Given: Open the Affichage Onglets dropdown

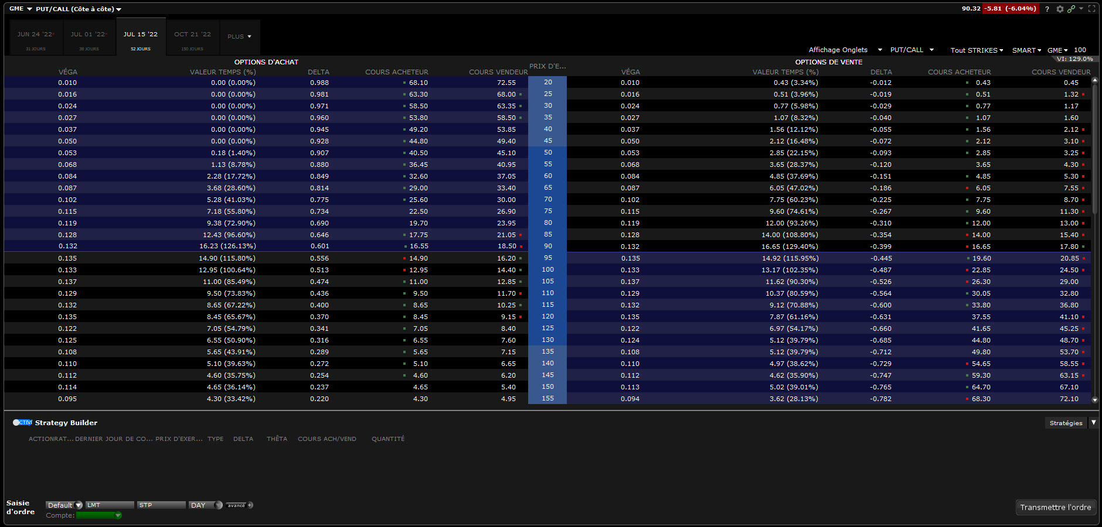Looking at the screenshot, I should click(x=845, y=50).
